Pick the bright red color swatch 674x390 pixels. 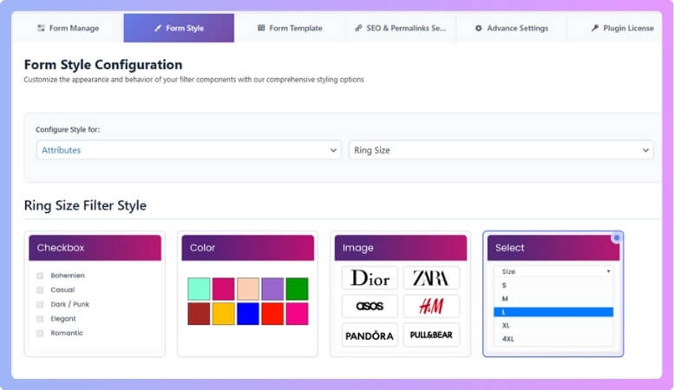point(272,314)
